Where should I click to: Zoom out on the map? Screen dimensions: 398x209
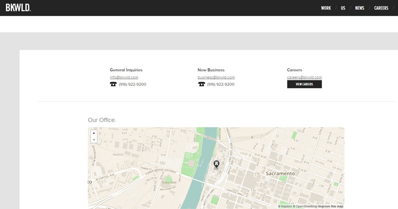[94, 140]
